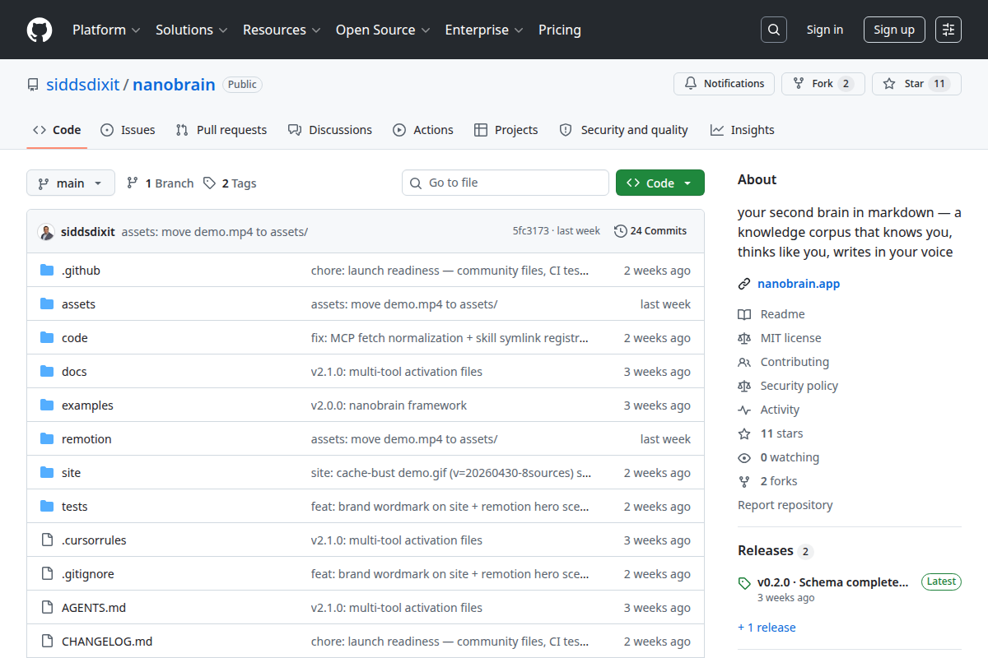Click the pulse icon next to Activity
Viewport: 988px width, 658px height.
pyautogui.click(x=744, y=410)
